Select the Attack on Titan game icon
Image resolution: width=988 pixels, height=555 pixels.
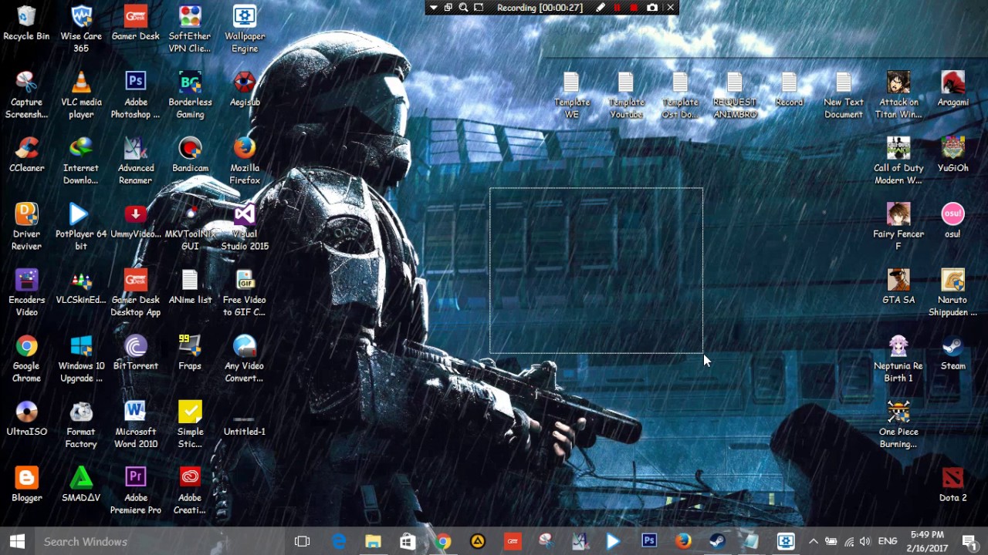(x=898, y=95)
